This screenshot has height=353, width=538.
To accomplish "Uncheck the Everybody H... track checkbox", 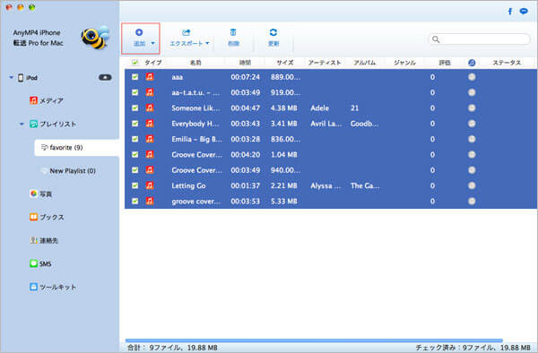I will tap(135, 124).
